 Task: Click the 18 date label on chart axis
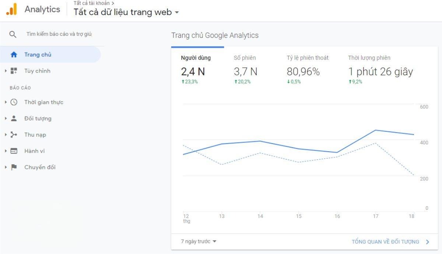(411, 216)
